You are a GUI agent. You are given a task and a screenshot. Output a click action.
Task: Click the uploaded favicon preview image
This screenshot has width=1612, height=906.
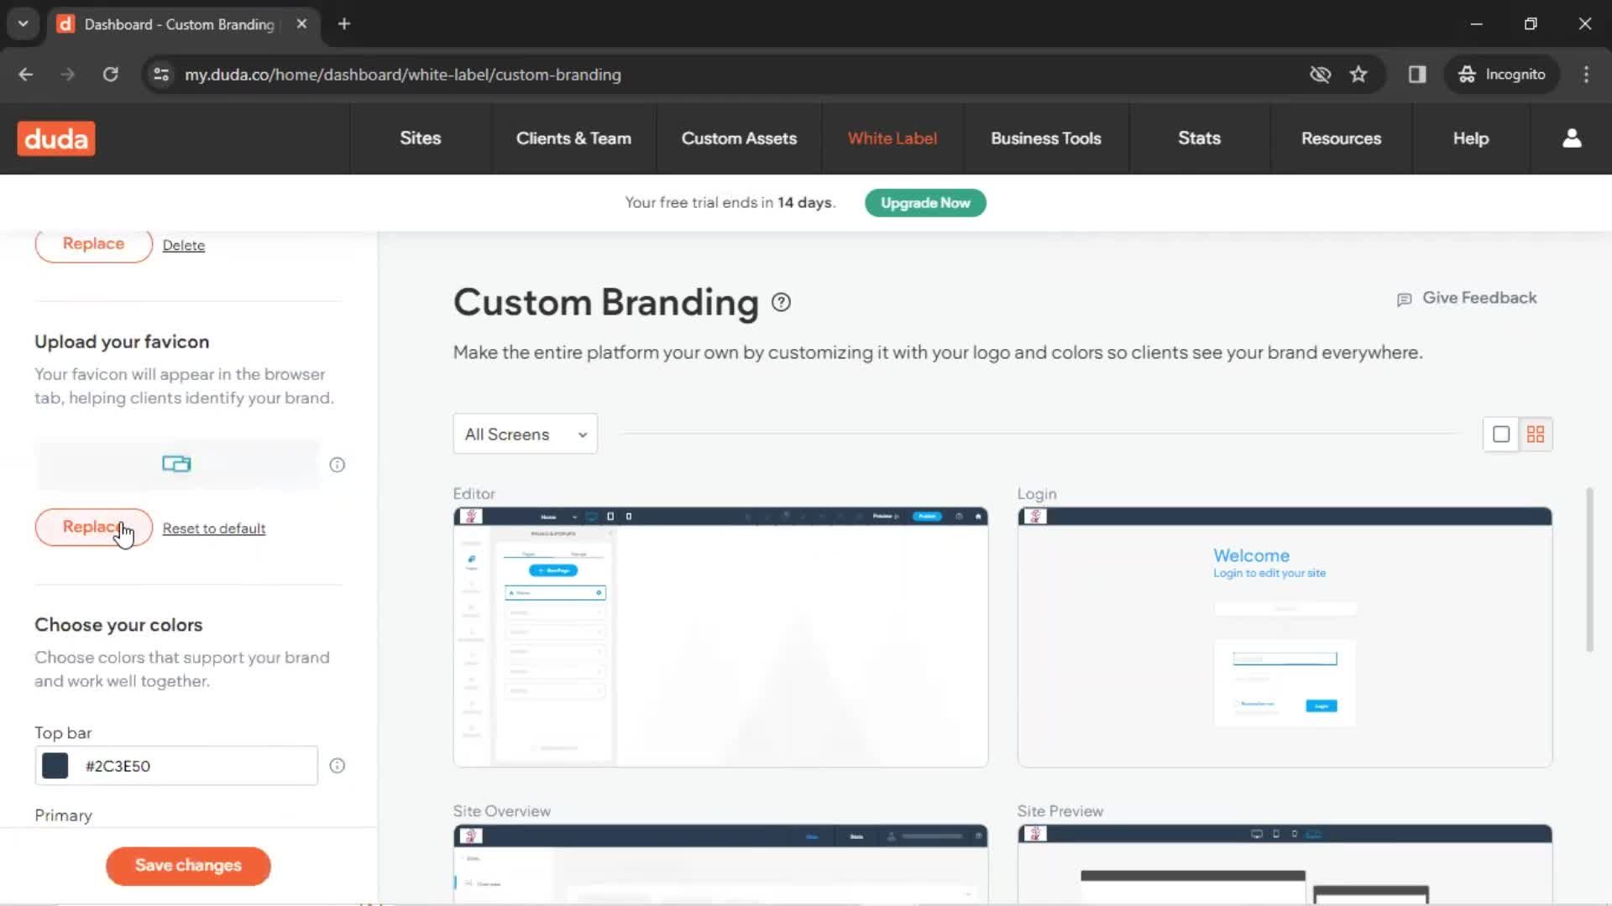pos(176,464)
